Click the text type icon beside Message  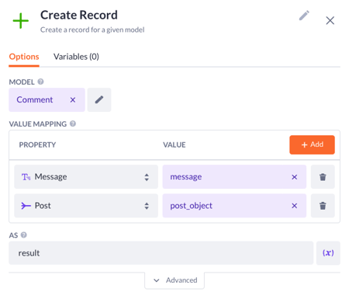pos(26,177)
